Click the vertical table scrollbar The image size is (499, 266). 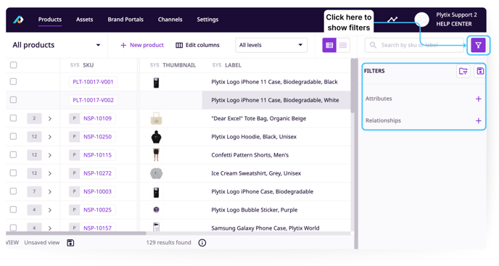352,86
